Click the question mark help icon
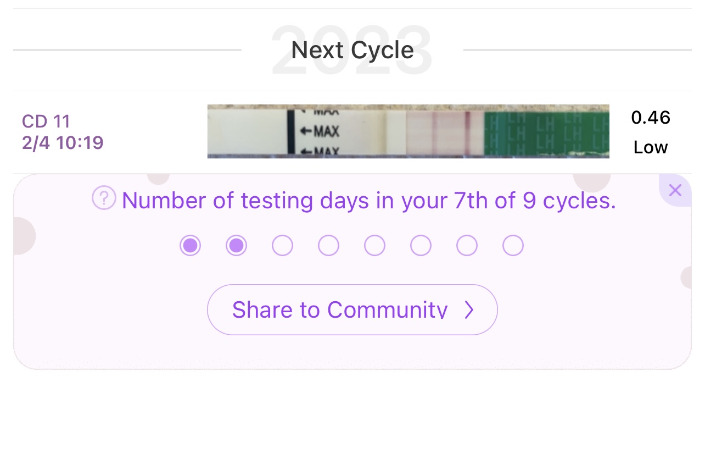The image size is (705, 454). [x=104, y=198]
